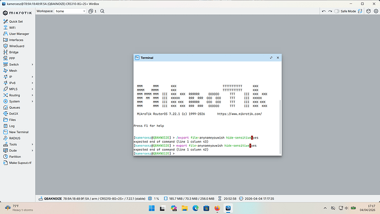The width and height of the screenshot is (380, 214).
Task: Click 'Press F1 for help' text
Action: coord(149,126)
